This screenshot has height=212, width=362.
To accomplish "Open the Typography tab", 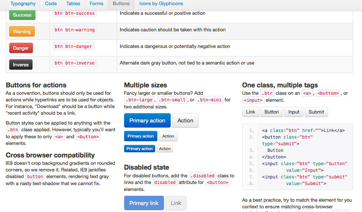I will tap(23, 4).
